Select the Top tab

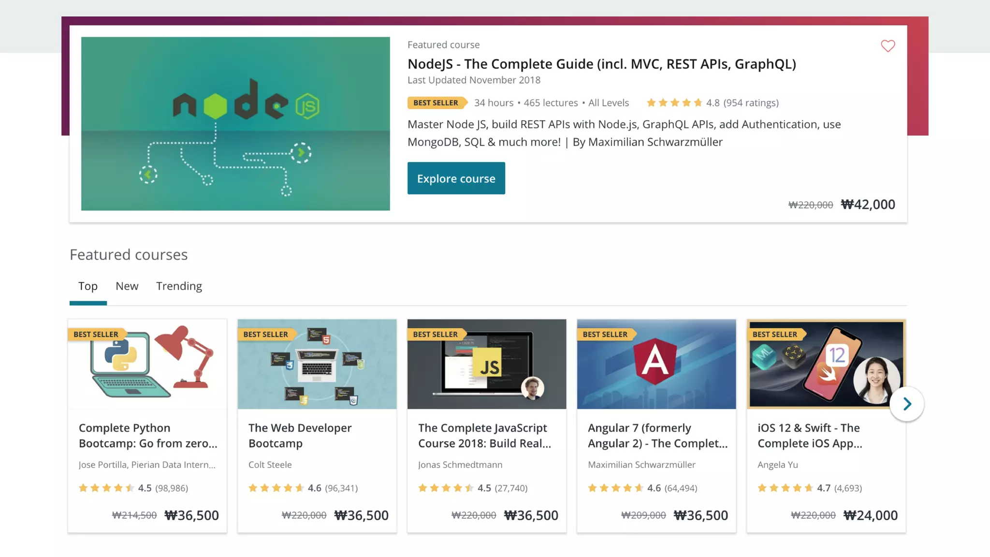point(88,286)
